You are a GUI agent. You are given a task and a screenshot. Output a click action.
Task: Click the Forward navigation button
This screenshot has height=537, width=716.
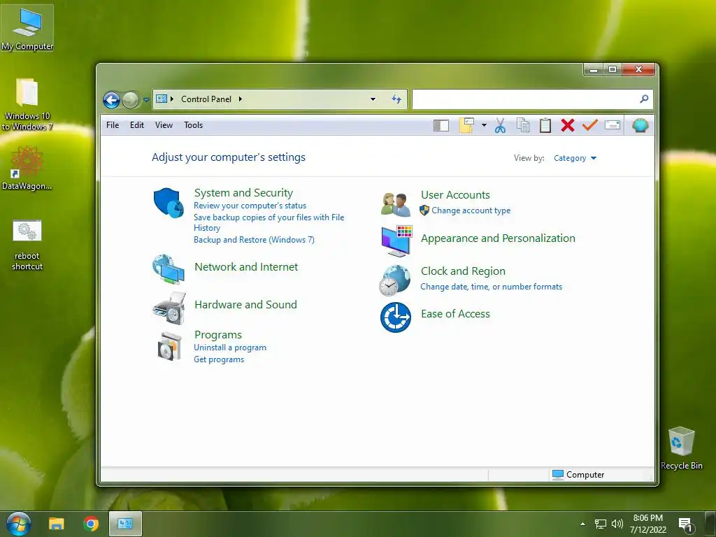coord(131,99)
